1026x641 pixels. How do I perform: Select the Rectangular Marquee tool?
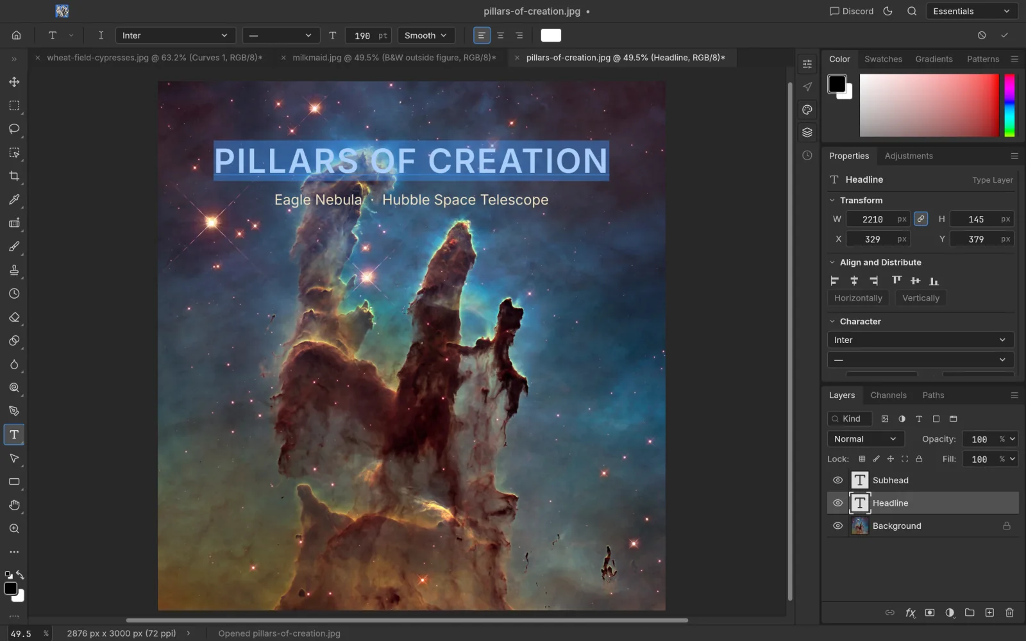14,106
